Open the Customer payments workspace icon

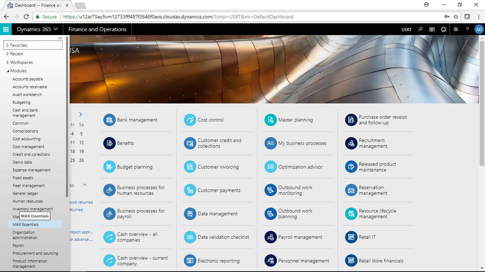(x=190, y=190)
